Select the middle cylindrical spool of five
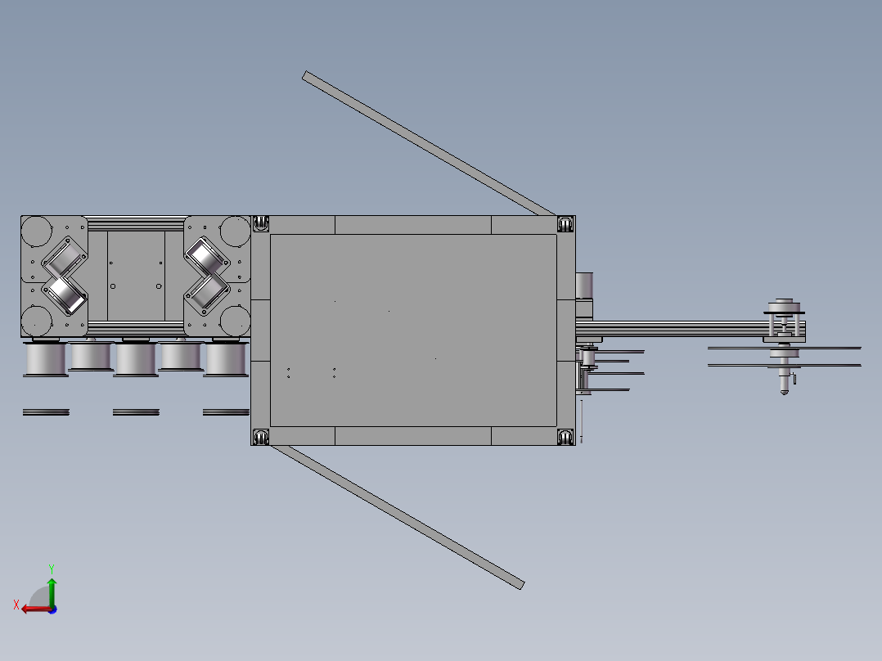The height and width of the screenshot is (661, 882). 136,359
